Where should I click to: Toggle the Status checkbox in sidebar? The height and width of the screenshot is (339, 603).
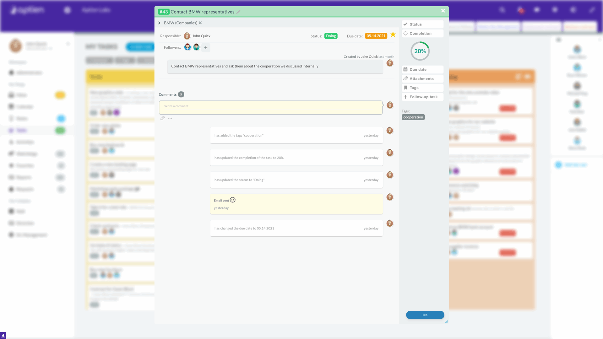[405, 24]
